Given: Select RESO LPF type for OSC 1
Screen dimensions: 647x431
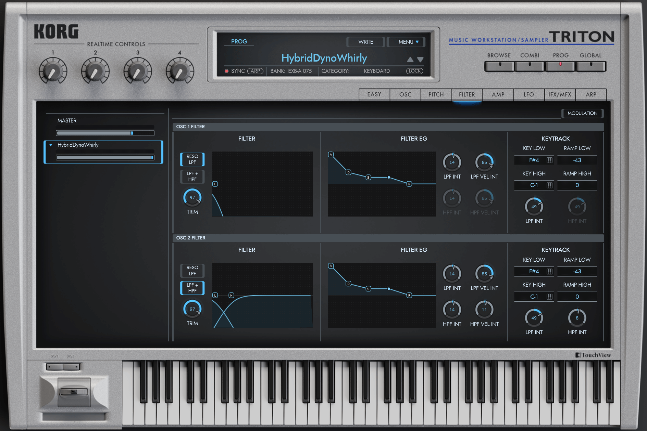Looking at the screenshot, I should coord(192,159).
